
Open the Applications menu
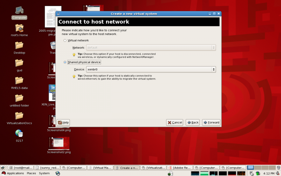point(13,173)
